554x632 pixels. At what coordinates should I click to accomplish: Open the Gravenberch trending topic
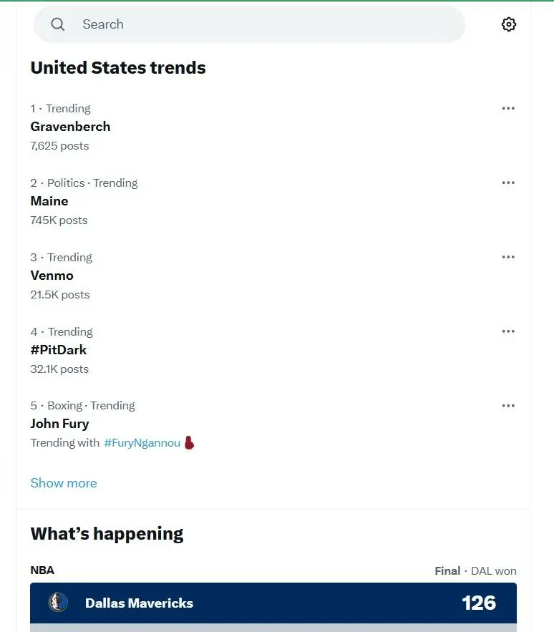70,127
